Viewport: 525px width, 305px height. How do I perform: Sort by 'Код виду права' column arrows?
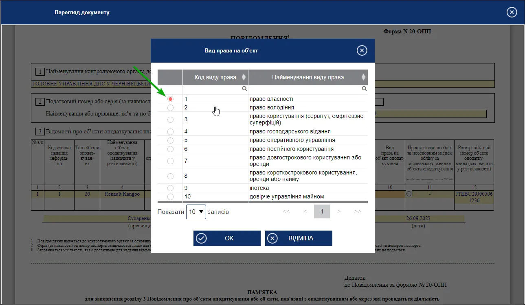point(244,77)
